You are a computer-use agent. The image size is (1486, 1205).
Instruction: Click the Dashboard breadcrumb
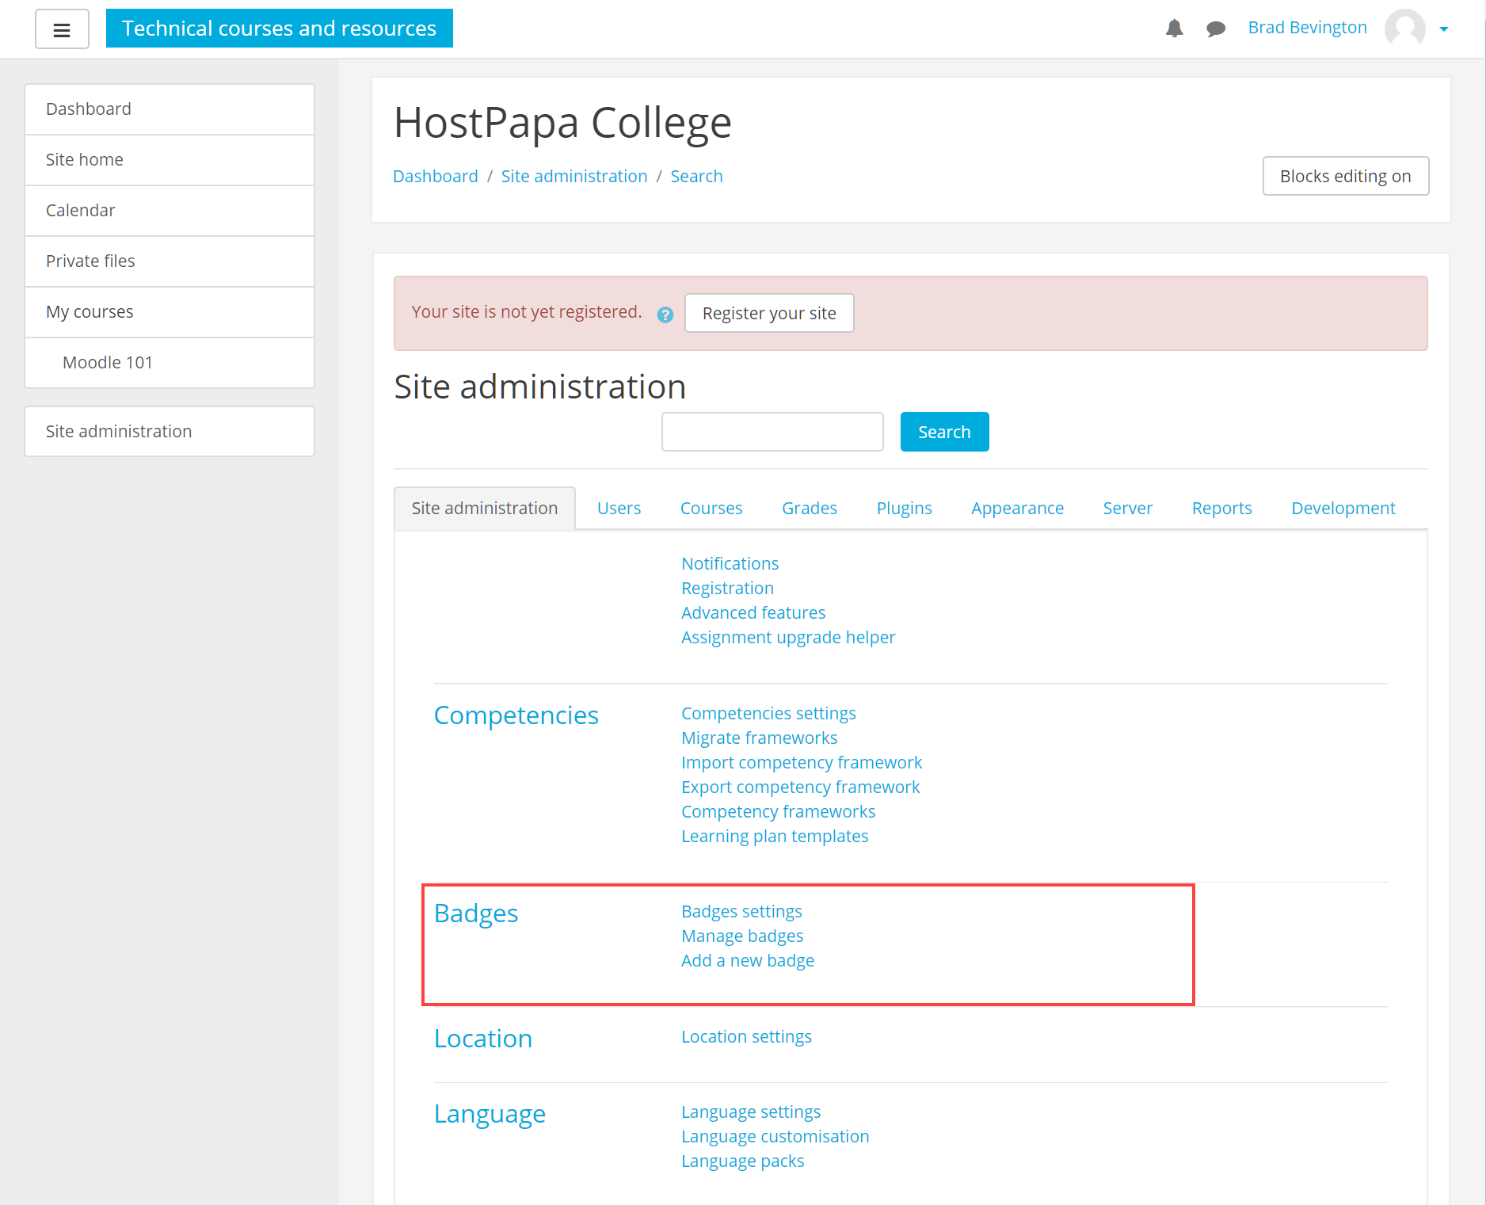click(x=435, y=176)
